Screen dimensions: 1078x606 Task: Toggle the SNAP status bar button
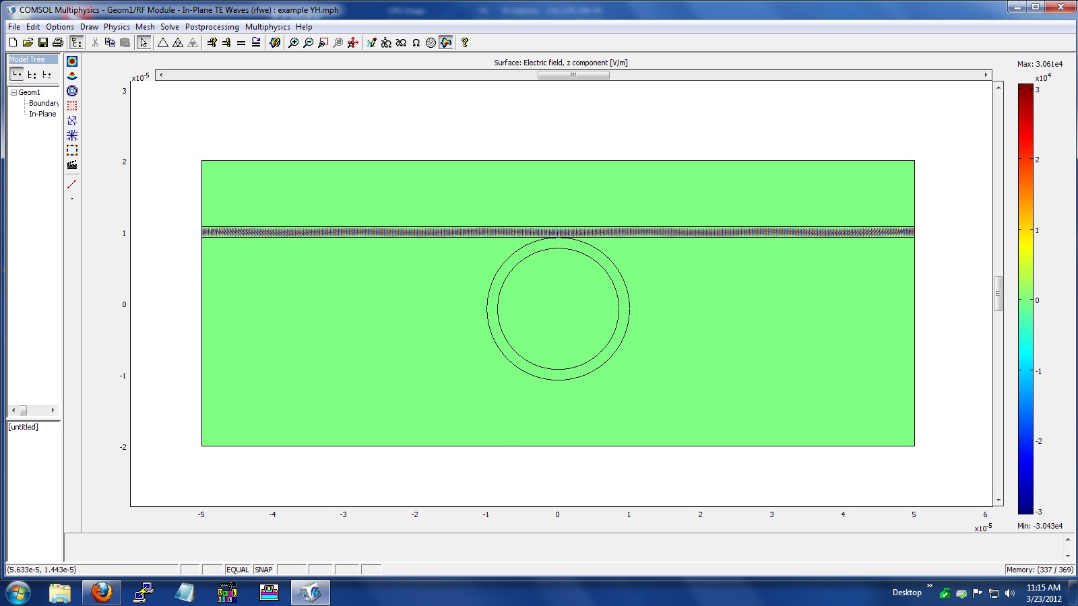point(263,570)
